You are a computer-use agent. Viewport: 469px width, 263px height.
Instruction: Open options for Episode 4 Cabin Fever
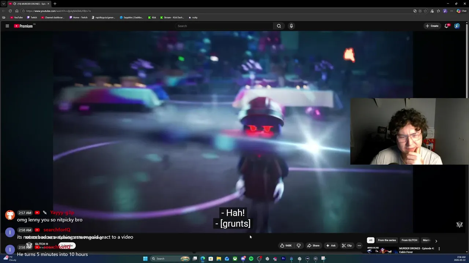point(439,249)
